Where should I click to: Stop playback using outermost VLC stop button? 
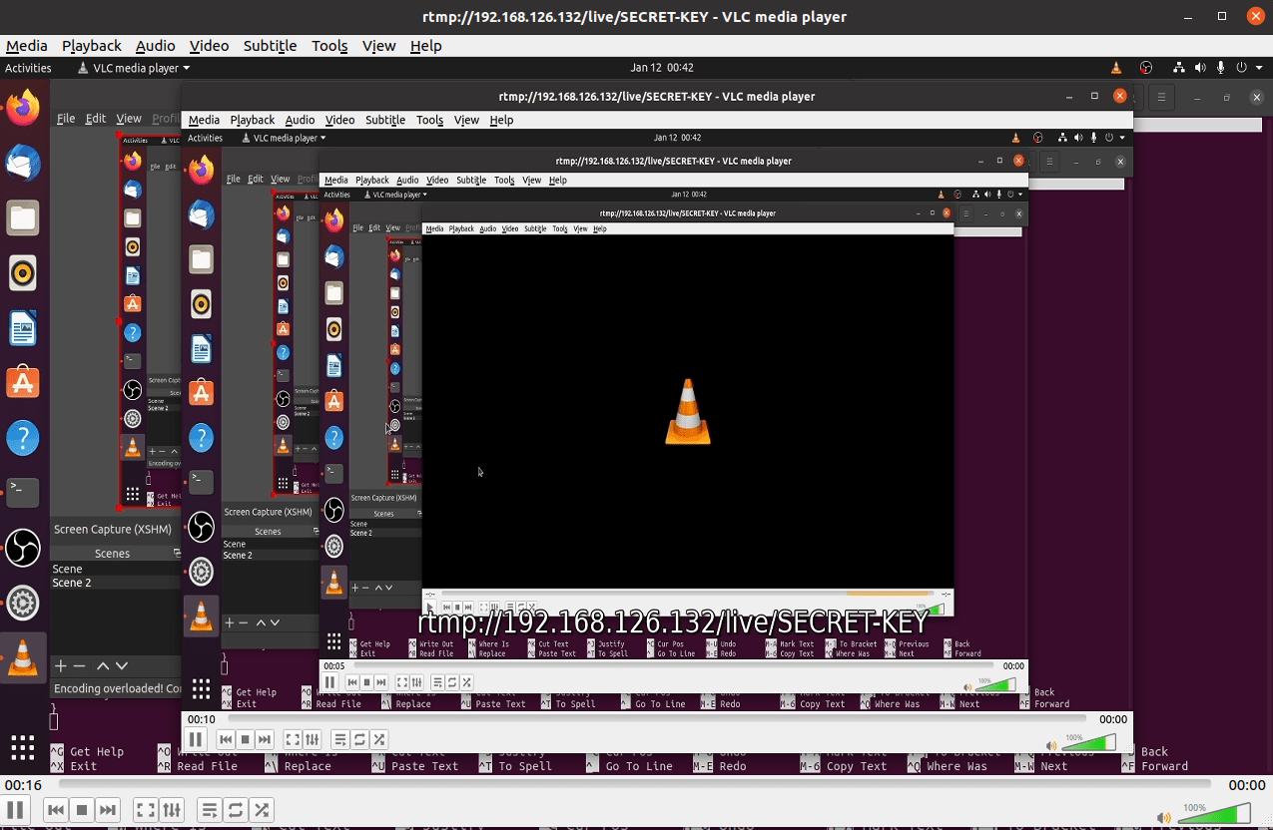click(x=83, y=810)
